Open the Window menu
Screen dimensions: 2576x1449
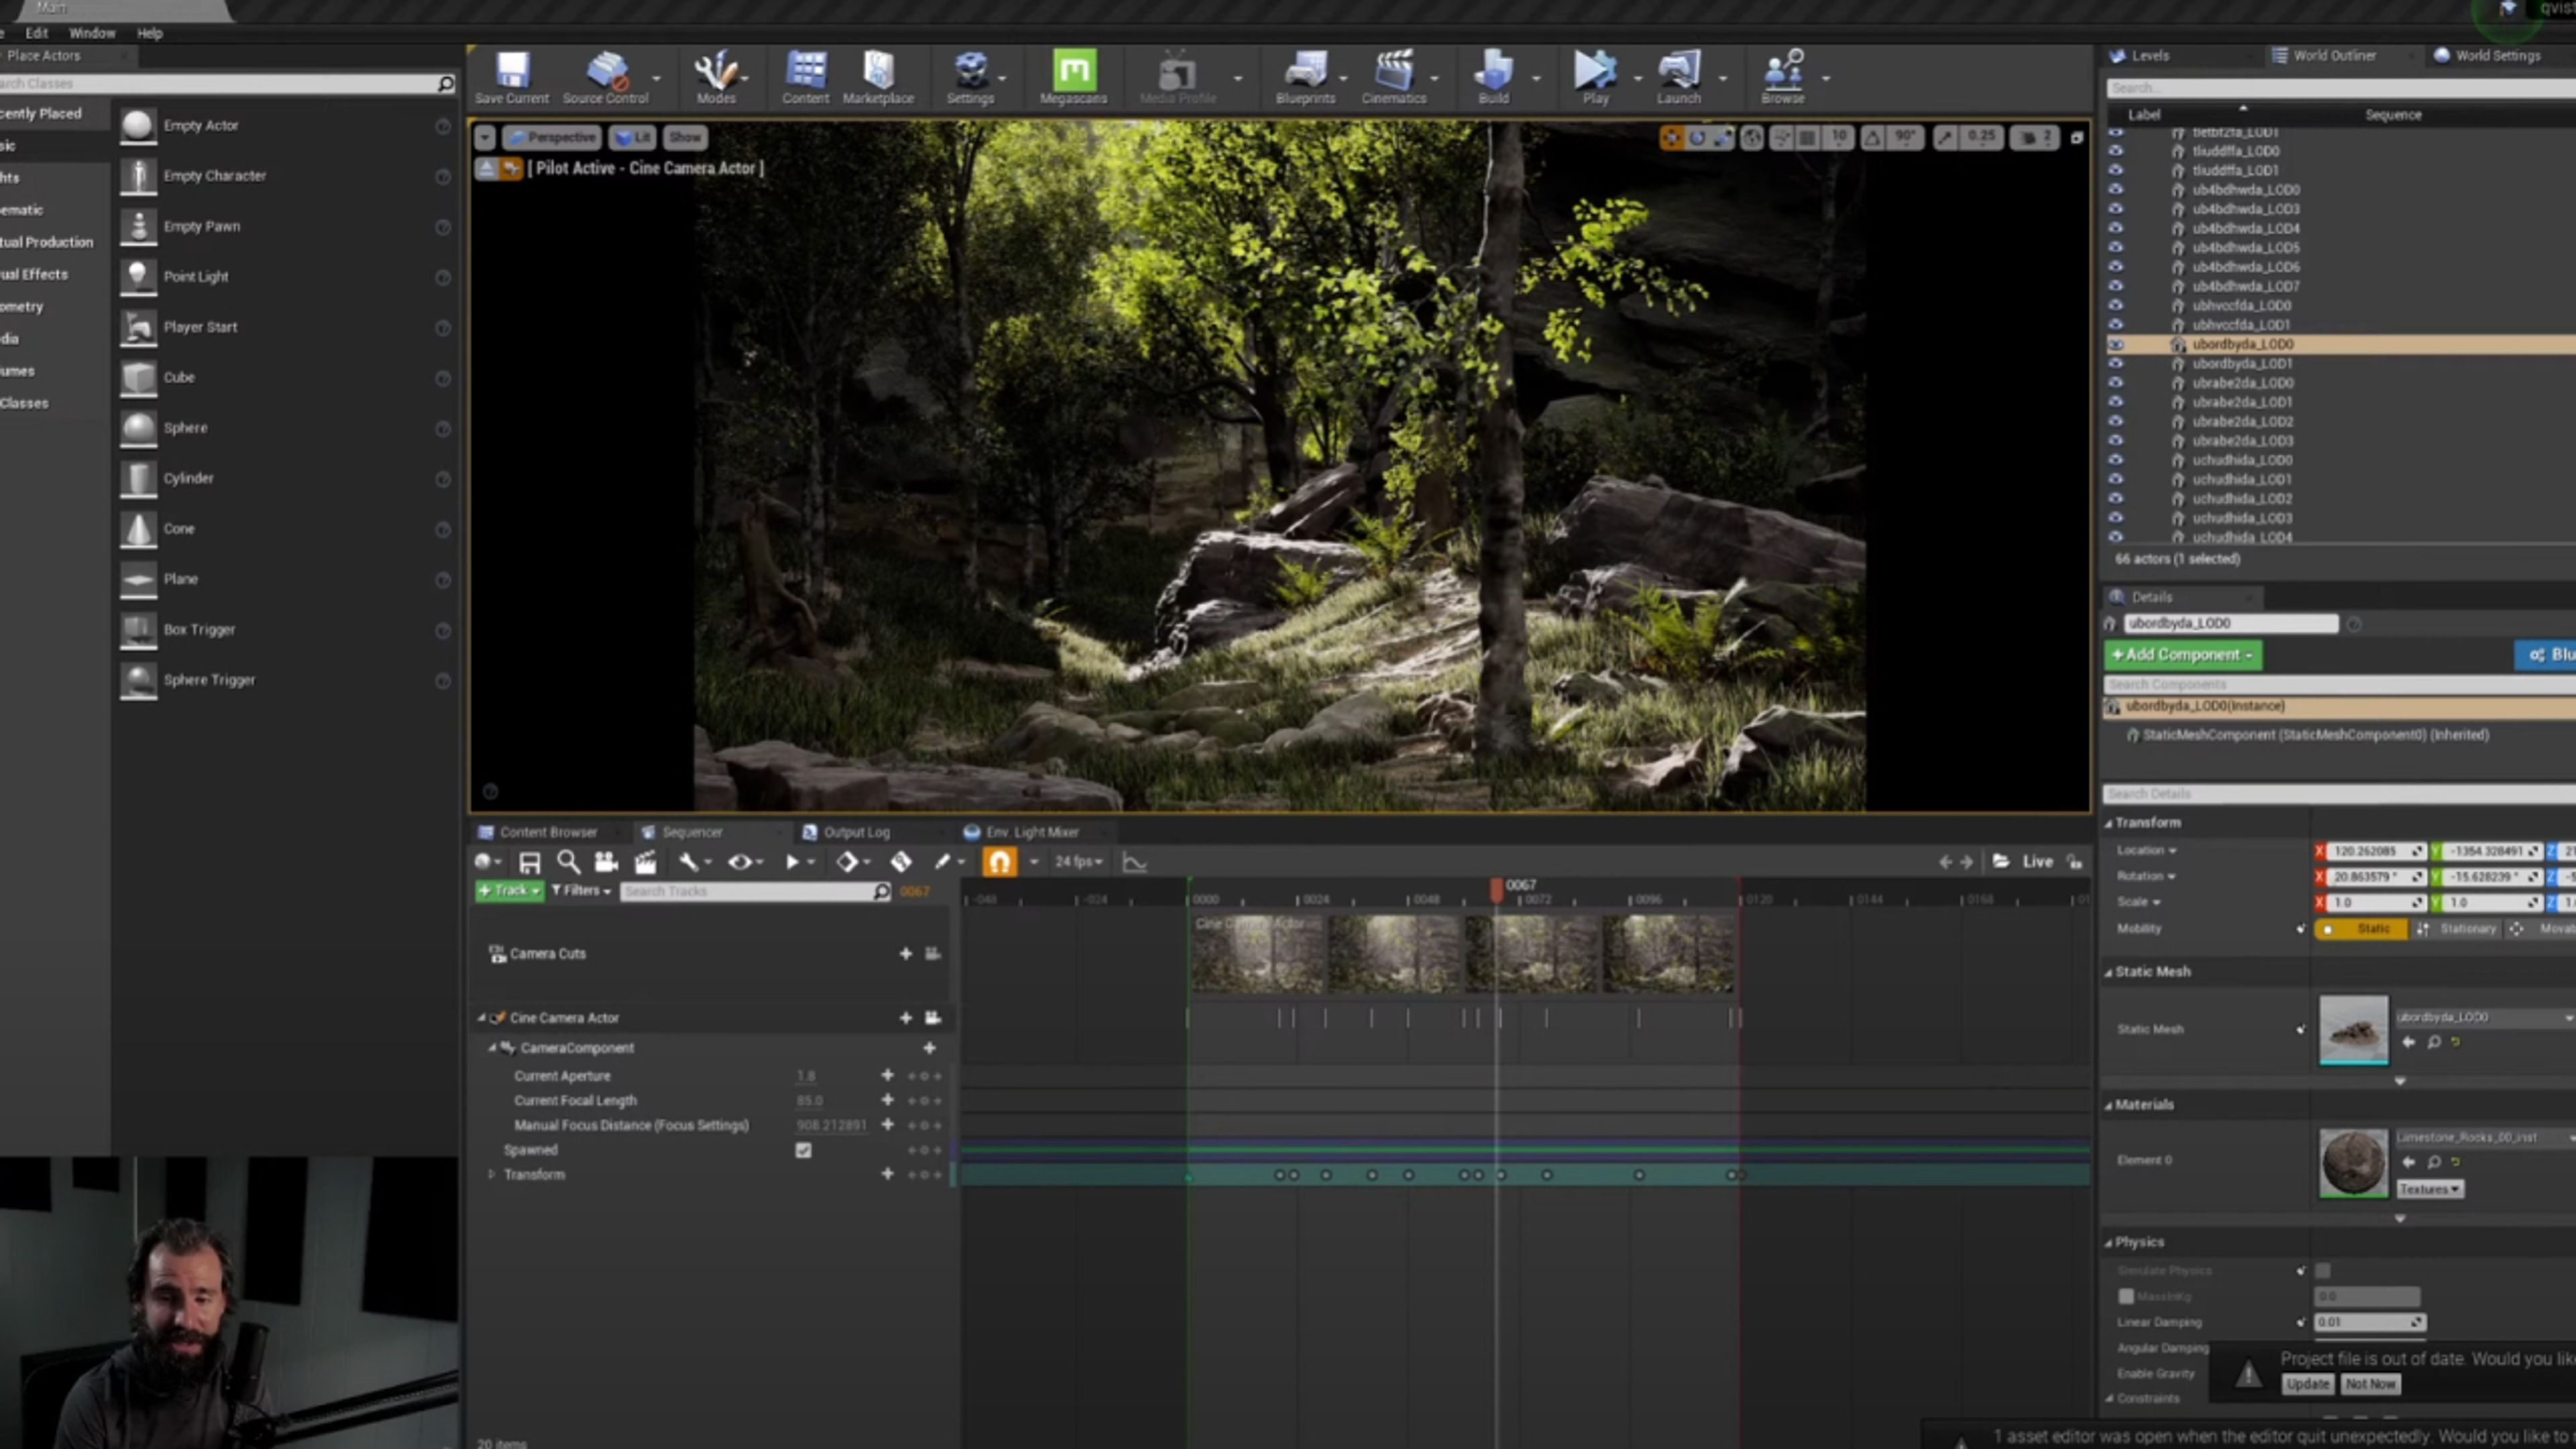click(91, 32)
